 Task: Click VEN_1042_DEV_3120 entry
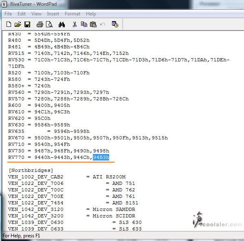pos(35,209)
